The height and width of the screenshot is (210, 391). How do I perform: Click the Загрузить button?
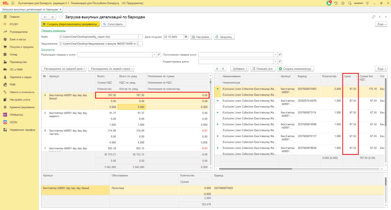(224, 37)
